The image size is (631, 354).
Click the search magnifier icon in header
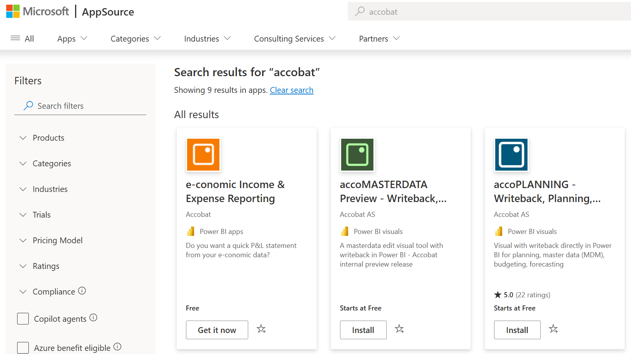pos(360,11)
